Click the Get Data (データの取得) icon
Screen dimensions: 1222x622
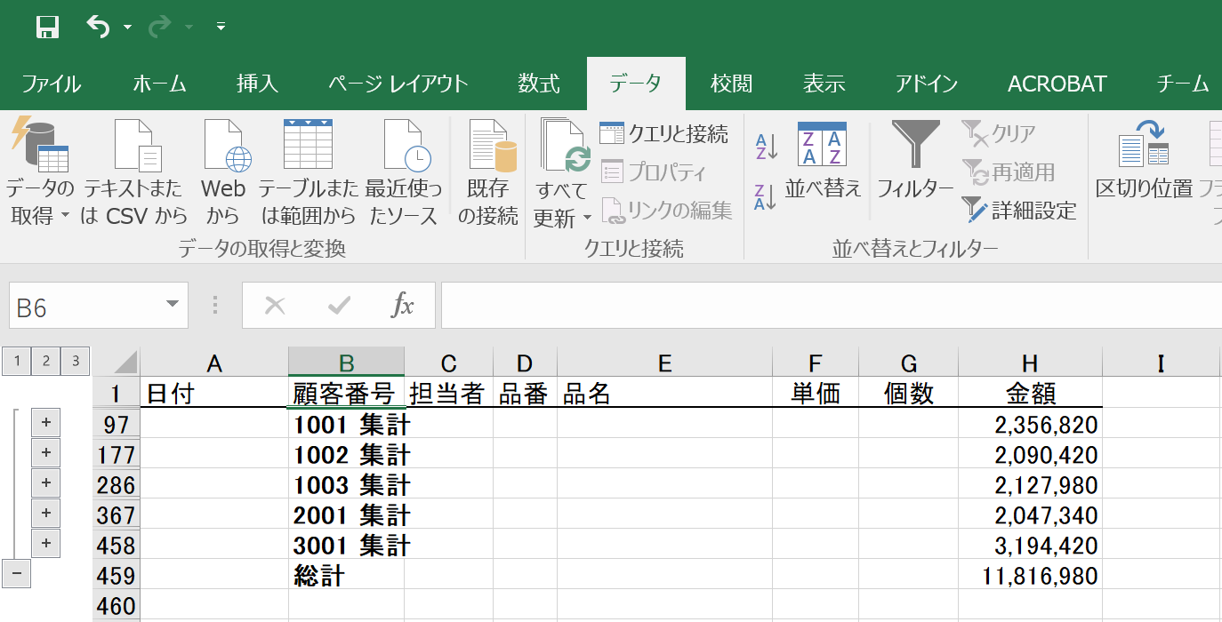coord(40,146)
